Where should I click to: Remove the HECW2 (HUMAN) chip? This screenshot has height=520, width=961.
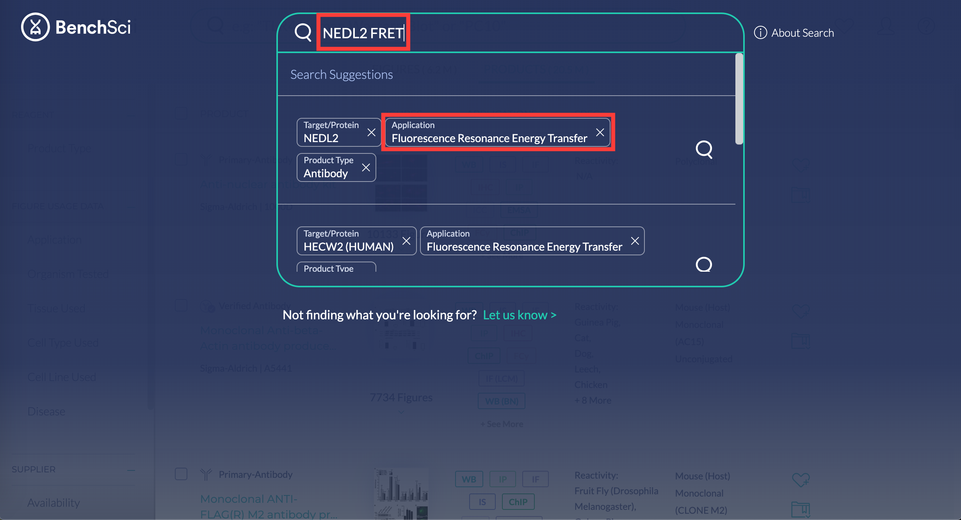[x=406, y=241]
